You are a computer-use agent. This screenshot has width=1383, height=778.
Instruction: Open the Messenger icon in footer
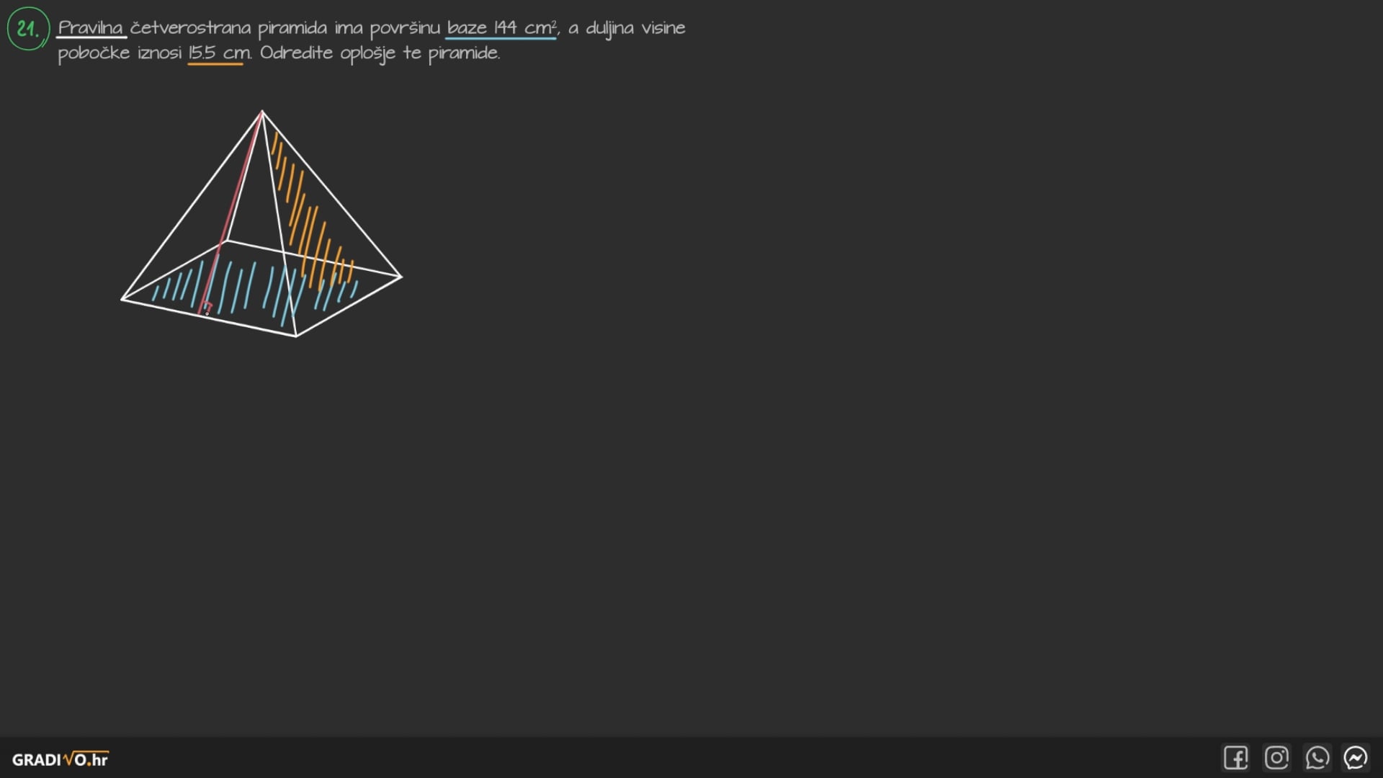(x=1356, y=758)
